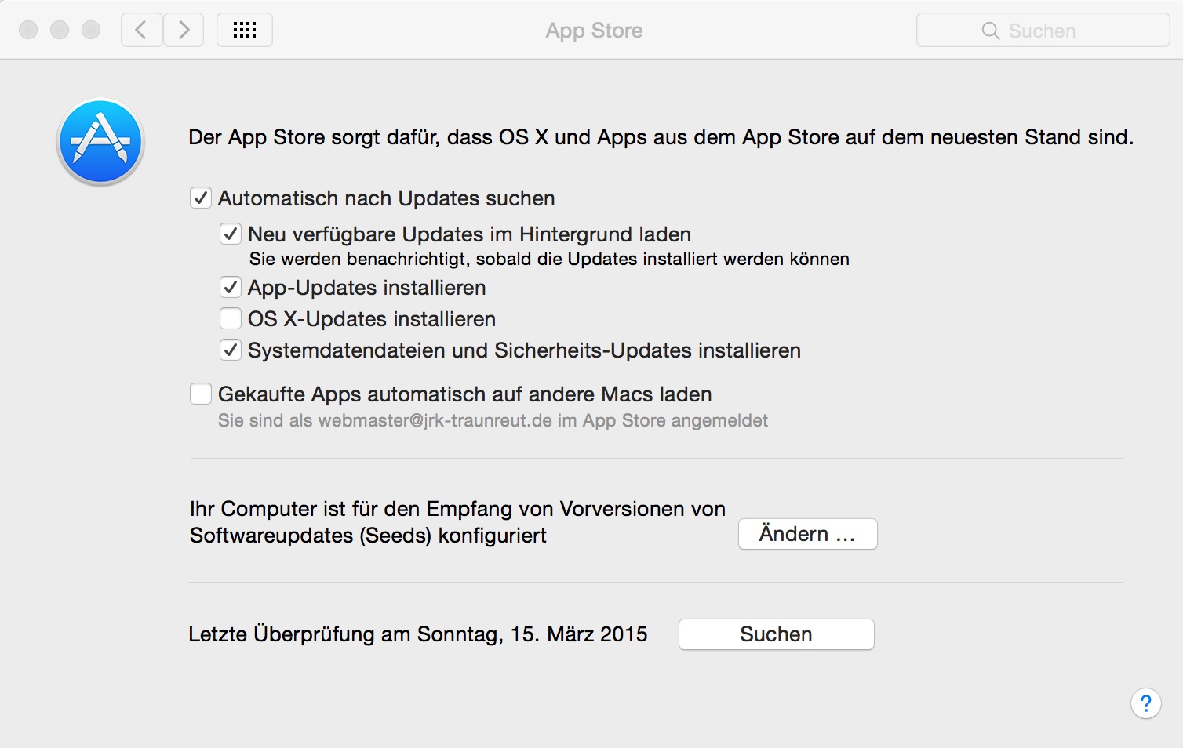1183x748 pixels.
Task: Click the yellow minimize window button
Action: pyautogui.click(x=60, y=30)
